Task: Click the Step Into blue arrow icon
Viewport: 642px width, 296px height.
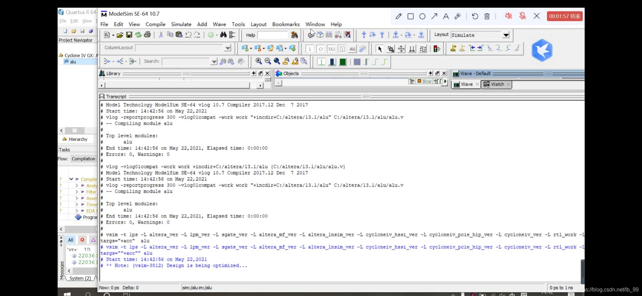Action: 364,34
